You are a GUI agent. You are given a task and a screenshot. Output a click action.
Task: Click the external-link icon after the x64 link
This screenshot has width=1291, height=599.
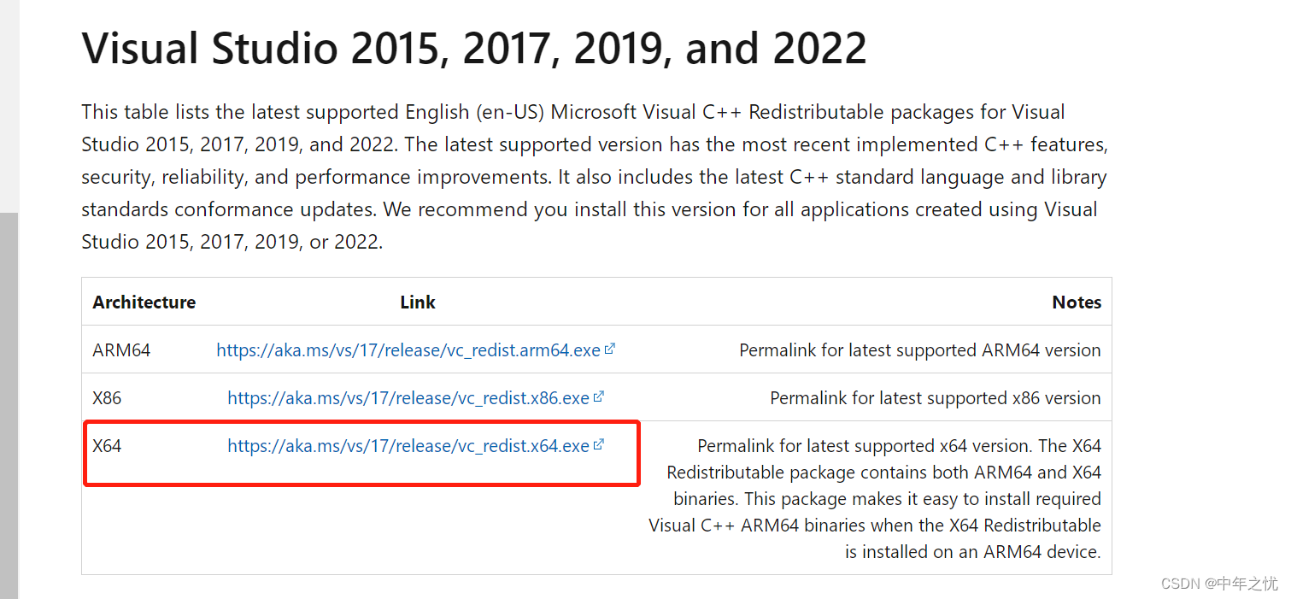(599, 444)
